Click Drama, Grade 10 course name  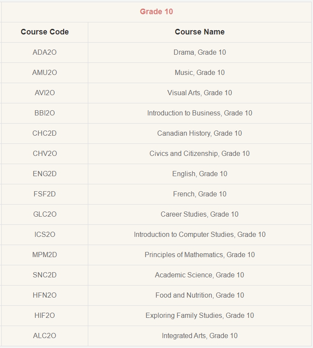click(200, 52)
